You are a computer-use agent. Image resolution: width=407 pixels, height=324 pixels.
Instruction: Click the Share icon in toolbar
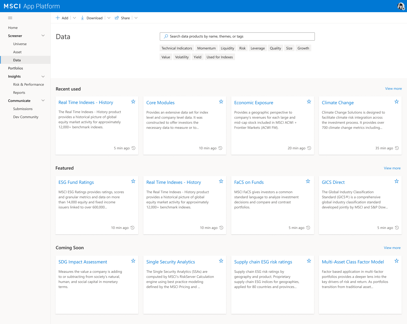[117, 18]
